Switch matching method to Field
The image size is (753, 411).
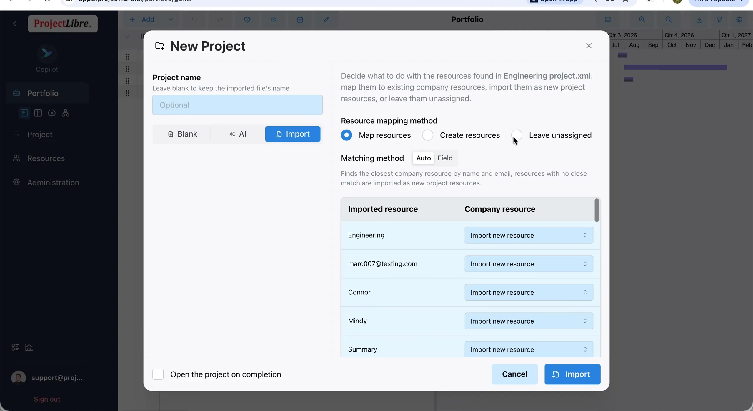click(445, 158)
